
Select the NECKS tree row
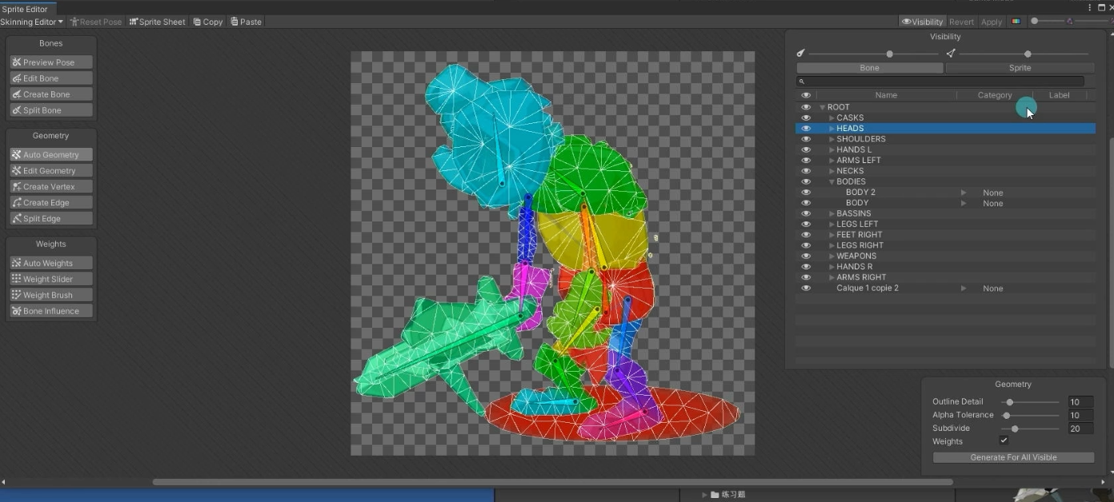pyautogui.click(x=945, y=171)
